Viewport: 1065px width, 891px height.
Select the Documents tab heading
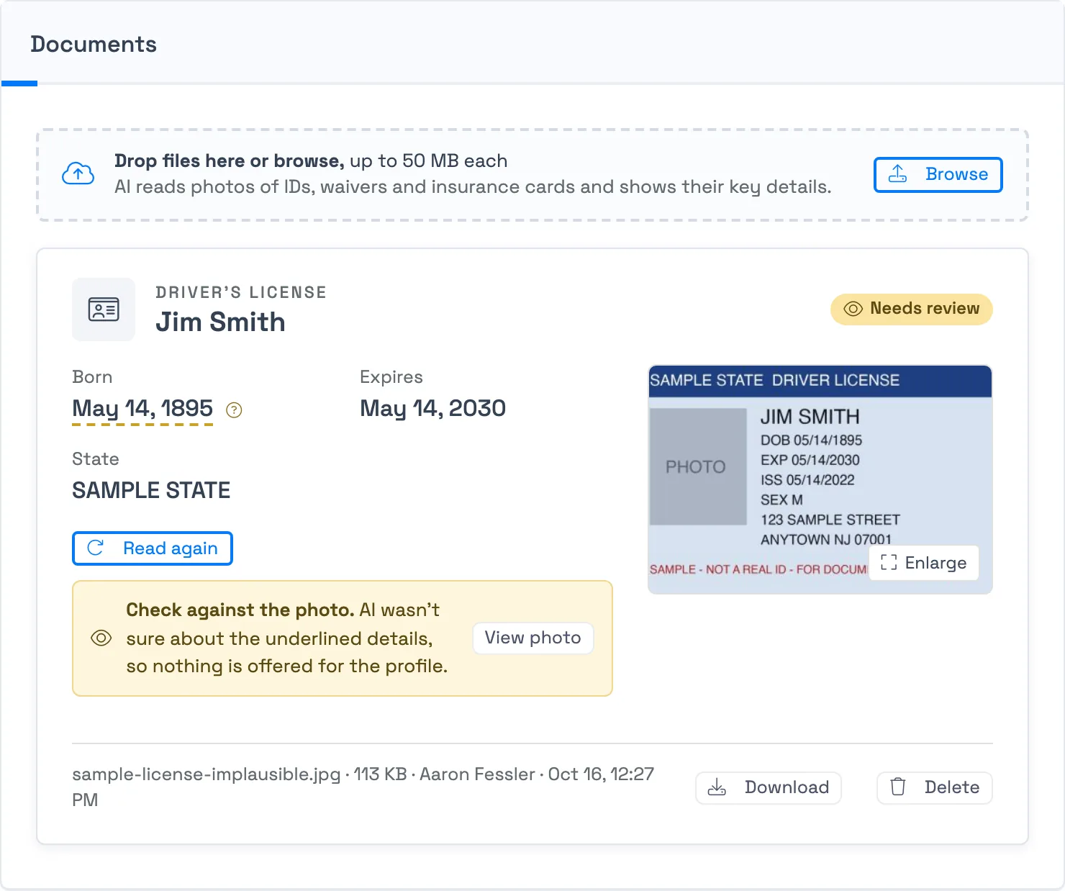coord(94,44)
